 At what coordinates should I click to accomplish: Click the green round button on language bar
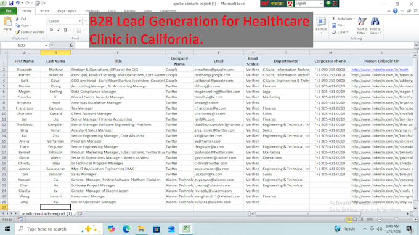[x=328, y=4]
